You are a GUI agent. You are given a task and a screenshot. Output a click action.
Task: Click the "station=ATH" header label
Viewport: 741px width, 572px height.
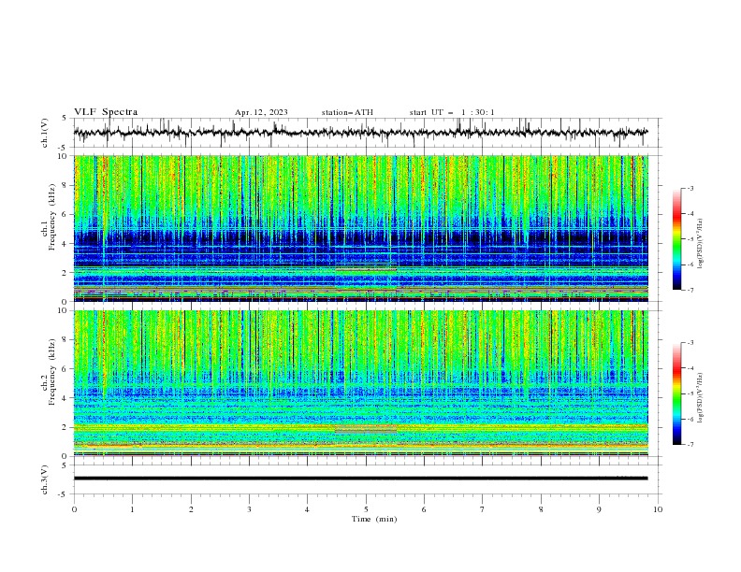(347, 112)
